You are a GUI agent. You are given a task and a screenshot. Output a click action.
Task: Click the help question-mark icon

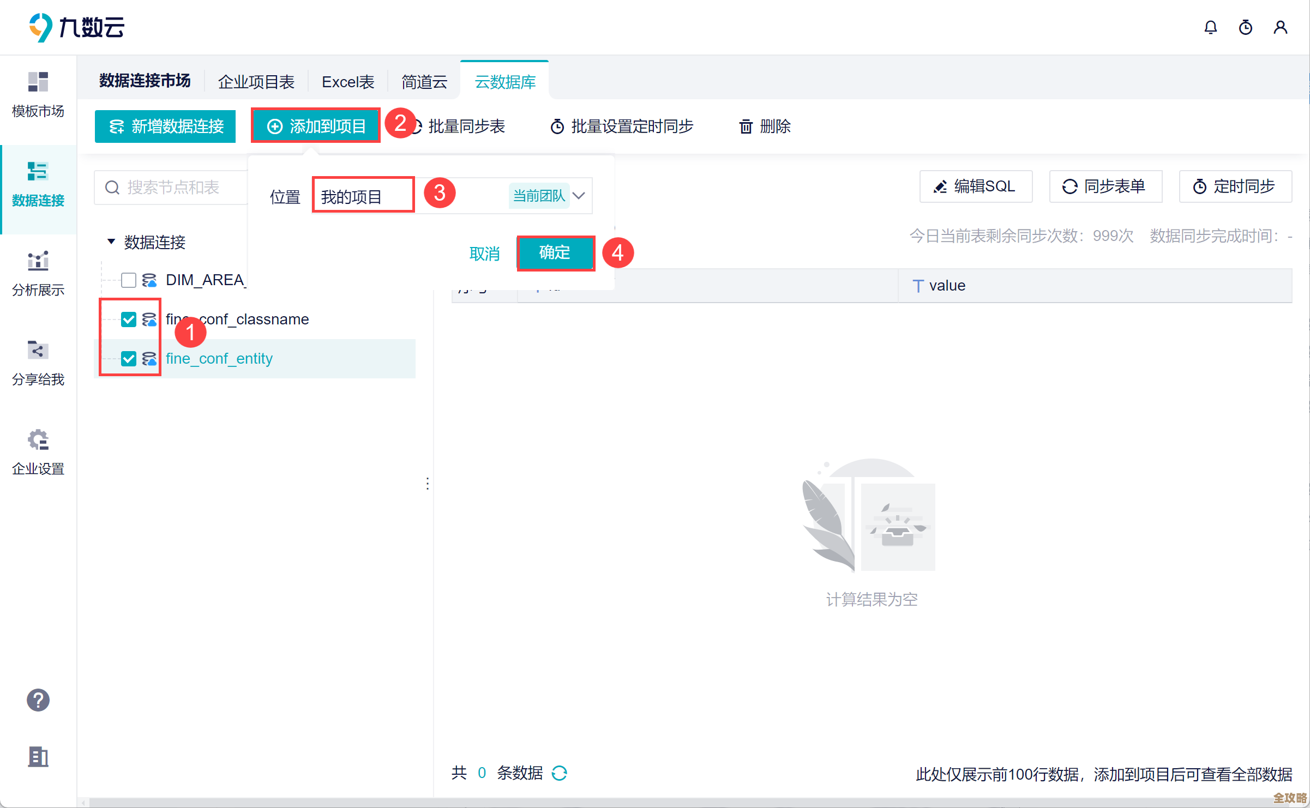coord(38,700)
